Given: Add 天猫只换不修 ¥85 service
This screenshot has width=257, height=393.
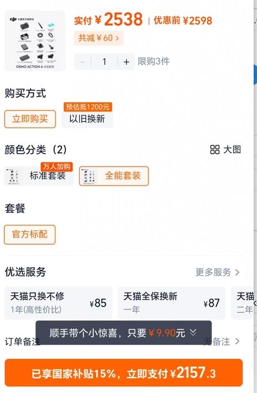Looking at the screenshot, I should [x=58, y=303].
